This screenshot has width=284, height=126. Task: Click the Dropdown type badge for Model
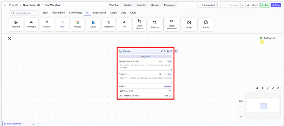168,86
